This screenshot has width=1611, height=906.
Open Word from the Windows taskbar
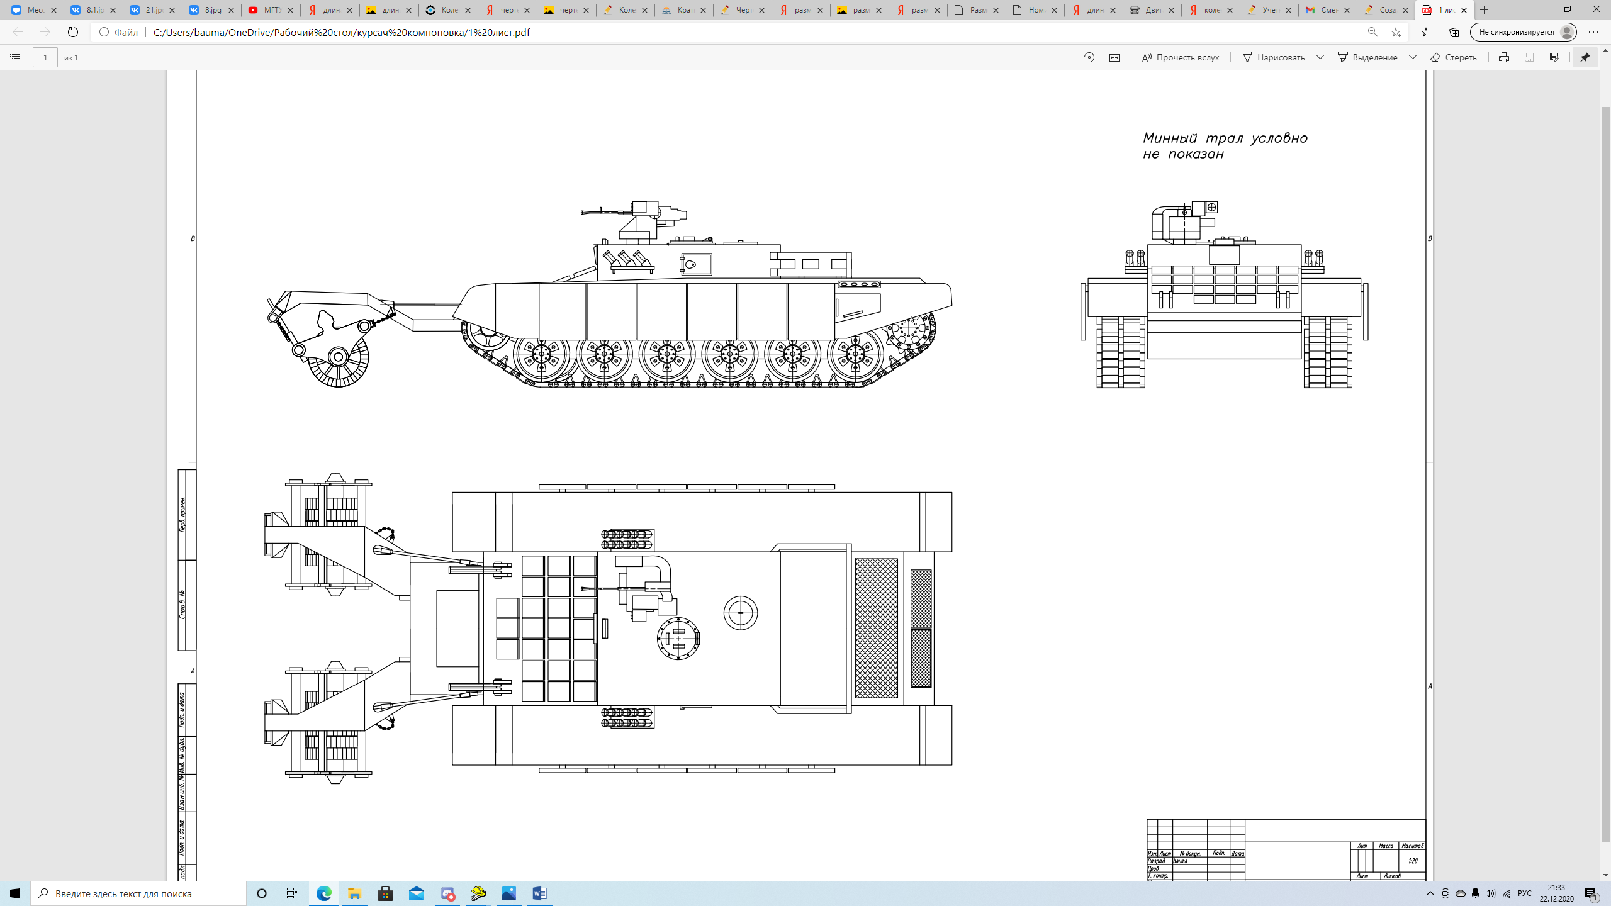click(539, 893)
